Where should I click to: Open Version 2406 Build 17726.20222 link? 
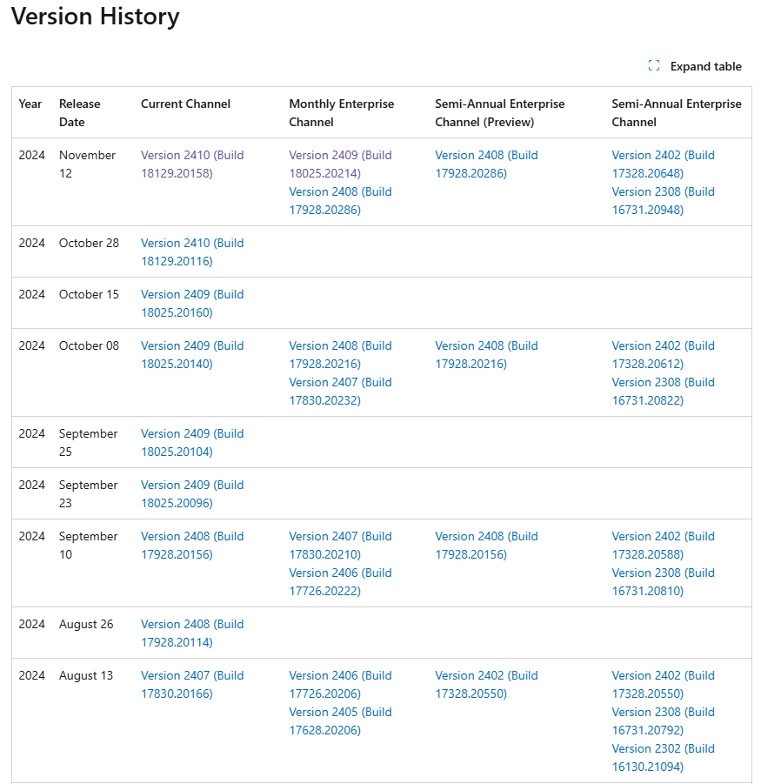[340, 581]
